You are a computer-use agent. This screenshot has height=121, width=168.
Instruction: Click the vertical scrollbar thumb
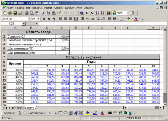(165, 98)
